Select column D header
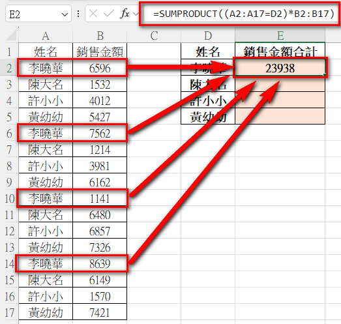This screenshot has width=341, height=324. 208,35
